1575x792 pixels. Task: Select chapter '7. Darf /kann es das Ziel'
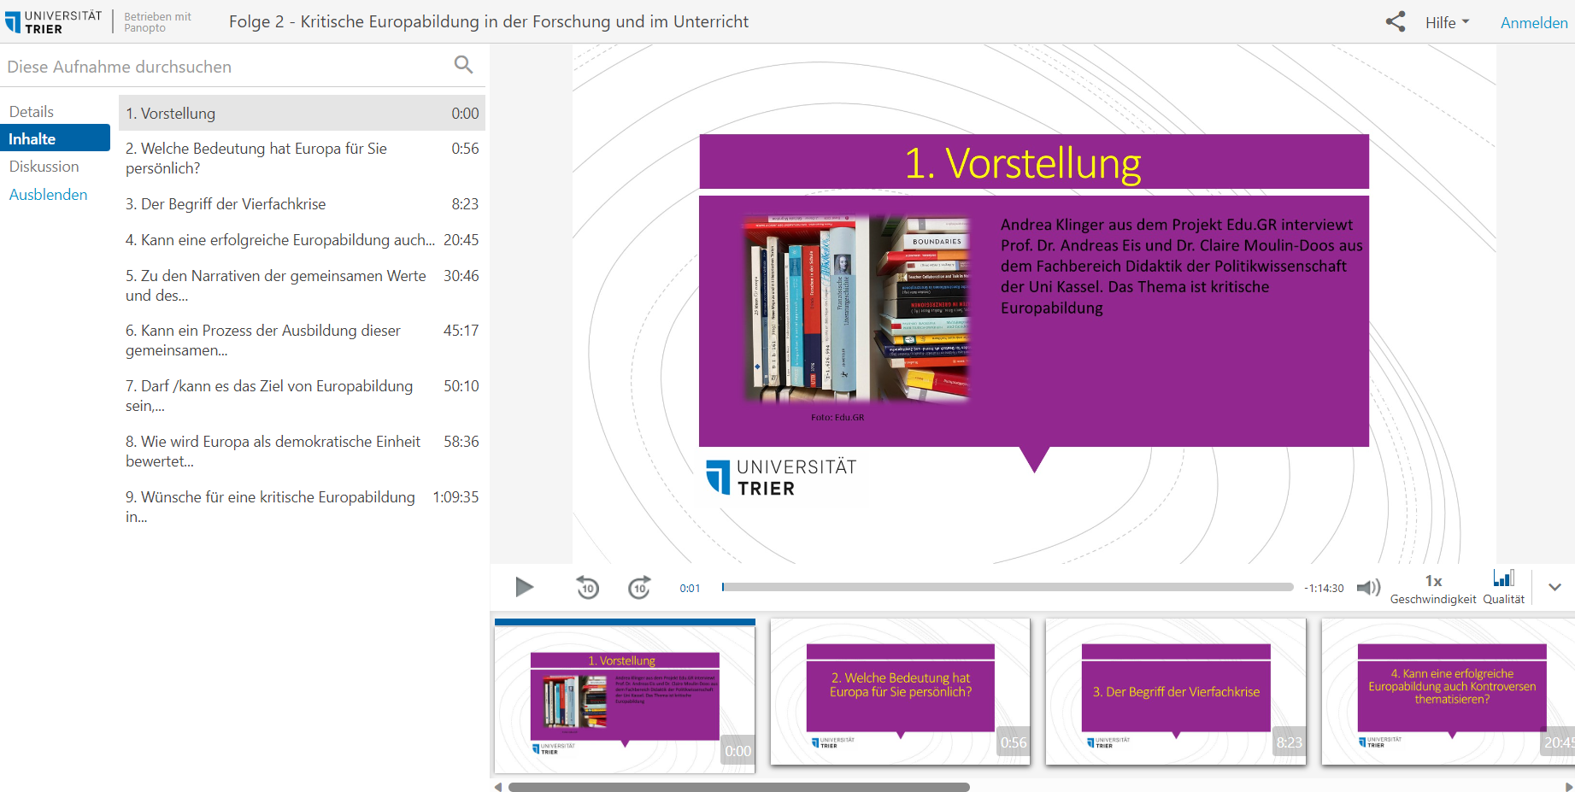(302, 396)
